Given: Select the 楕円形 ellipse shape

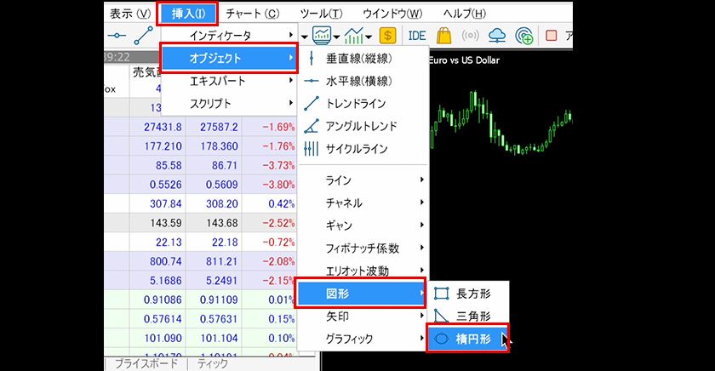Looking at the screenshot, I should (x=467, y=338).
